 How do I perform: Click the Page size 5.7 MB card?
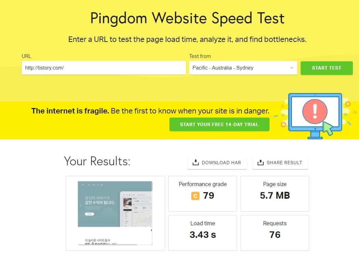[275, 194]
